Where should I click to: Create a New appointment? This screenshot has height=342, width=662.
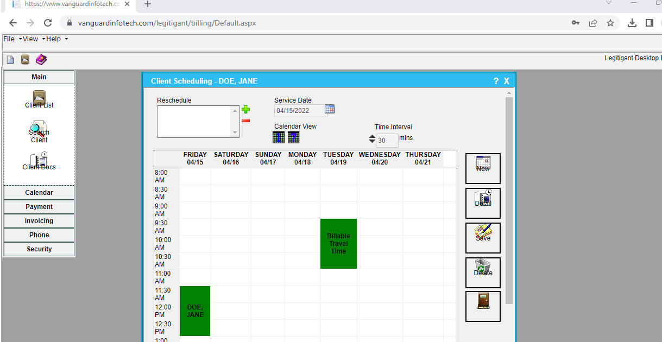coord(483,168)
